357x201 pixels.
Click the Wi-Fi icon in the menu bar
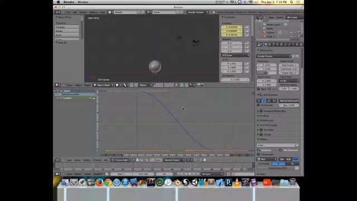coord(251,2)
